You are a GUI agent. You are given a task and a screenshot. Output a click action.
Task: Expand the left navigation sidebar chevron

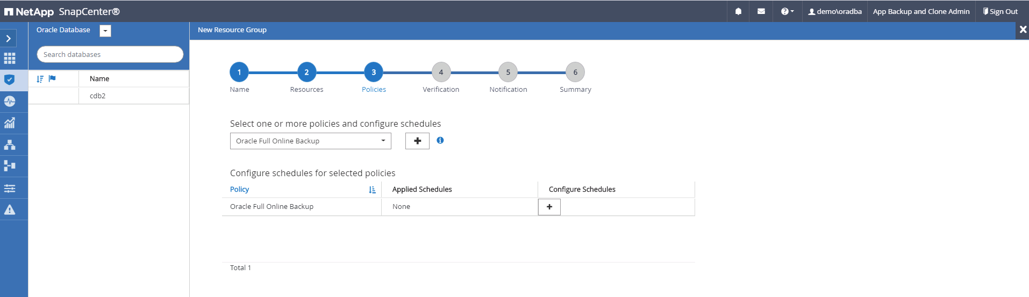[x=9, y=39]
